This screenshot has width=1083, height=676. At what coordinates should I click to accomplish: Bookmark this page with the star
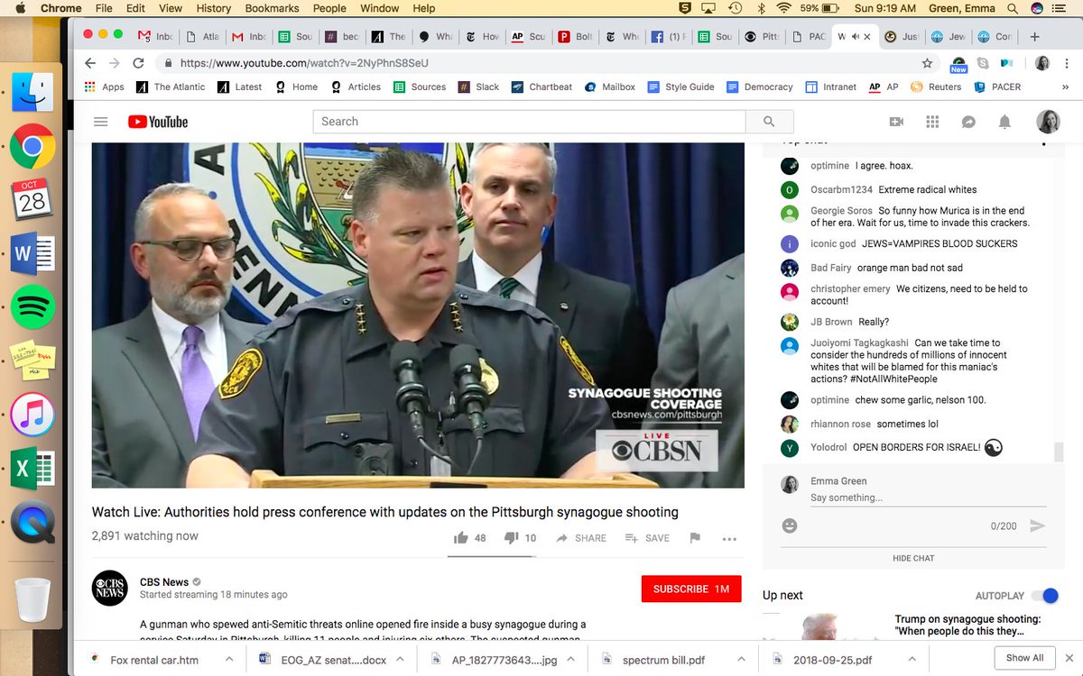927,63
